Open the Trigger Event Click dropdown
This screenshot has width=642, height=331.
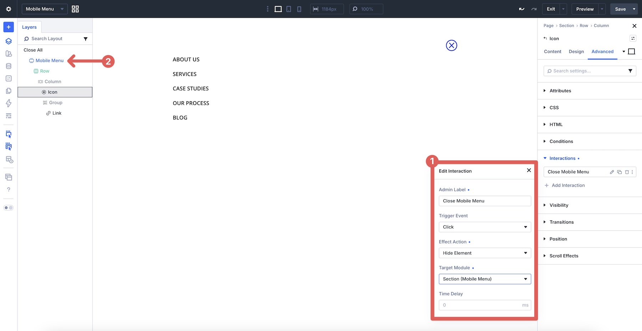(485, 227)
